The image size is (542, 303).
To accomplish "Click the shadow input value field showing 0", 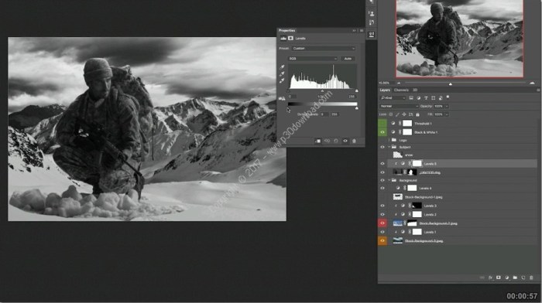I will (292, 97).
